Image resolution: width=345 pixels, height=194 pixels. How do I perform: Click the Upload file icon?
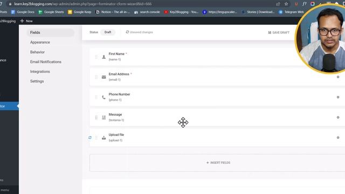point(104,138)
